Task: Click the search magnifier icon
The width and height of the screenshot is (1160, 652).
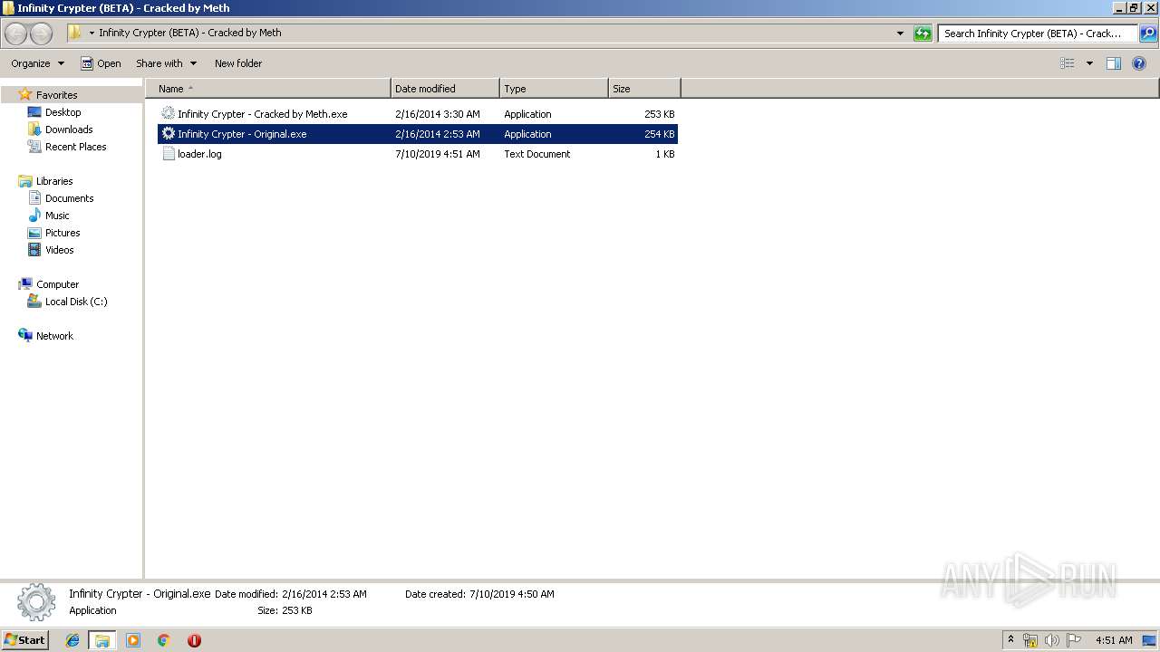Action: [x=1147, y=34]
